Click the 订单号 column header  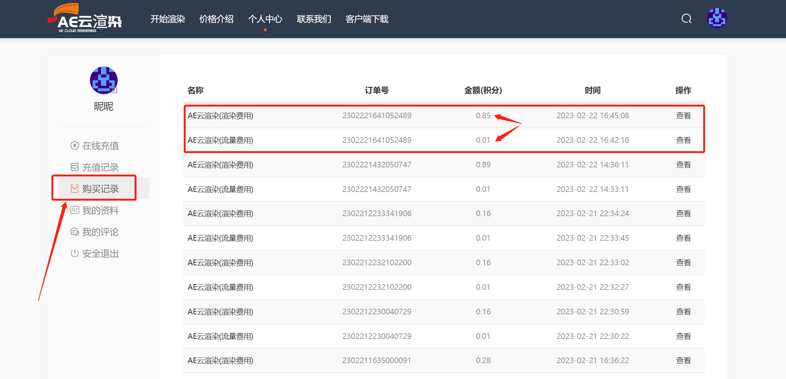pos(377,90)
